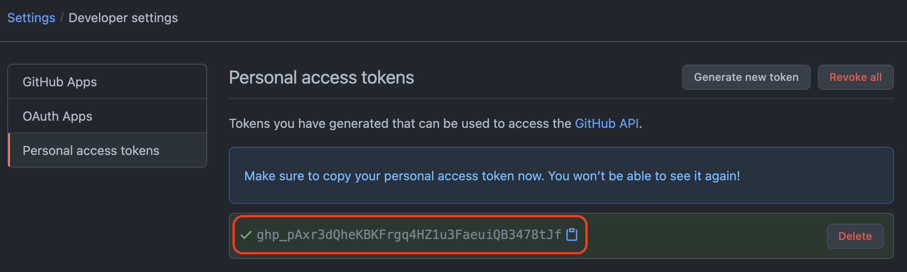Open GitHub Apps in the sidebar

(x=60, y=82)
